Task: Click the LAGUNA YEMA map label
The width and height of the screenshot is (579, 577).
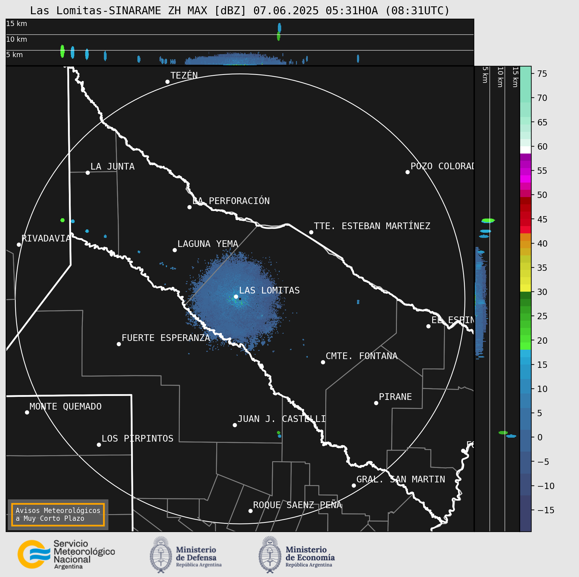Action: click(x=208, y=244)
